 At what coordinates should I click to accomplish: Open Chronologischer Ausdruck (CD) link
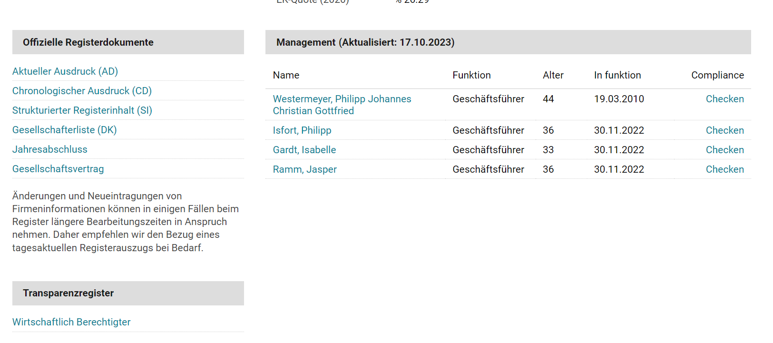coord(82,91)
